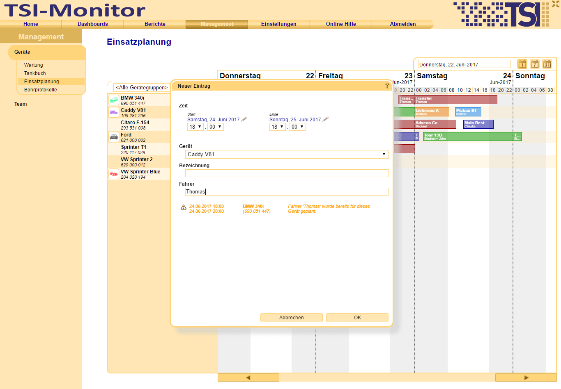Select the Citaro F-154 device row

tap(139, 125)
